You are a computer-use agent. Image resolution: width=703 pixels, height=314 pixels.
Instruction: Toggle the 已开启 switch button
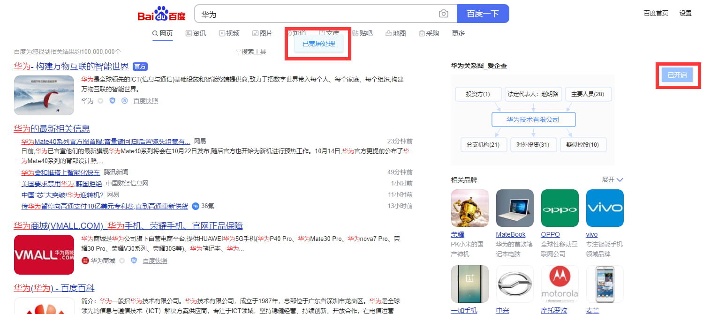tap(677, 75)
